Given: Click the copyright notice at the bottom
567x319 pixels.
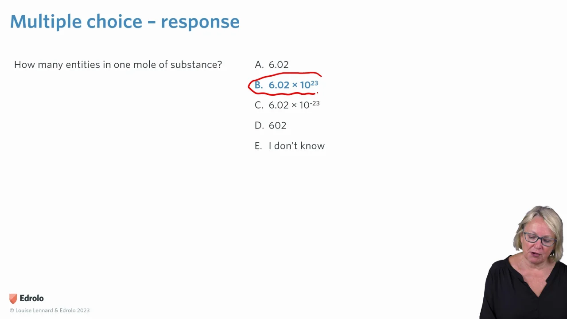Looking at the screenshot, I should [50, 311].
